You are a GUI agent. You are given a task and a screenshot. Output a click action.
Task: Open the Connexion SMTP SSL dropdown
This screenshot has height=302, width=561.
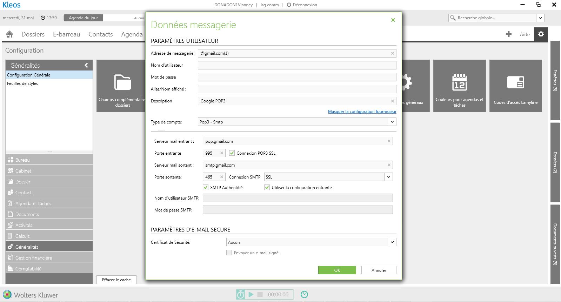pos(388,177)
